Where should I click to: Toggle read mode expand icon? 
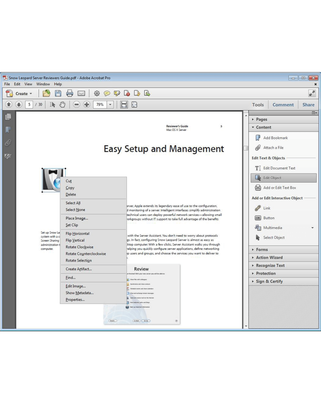[312, 93]
